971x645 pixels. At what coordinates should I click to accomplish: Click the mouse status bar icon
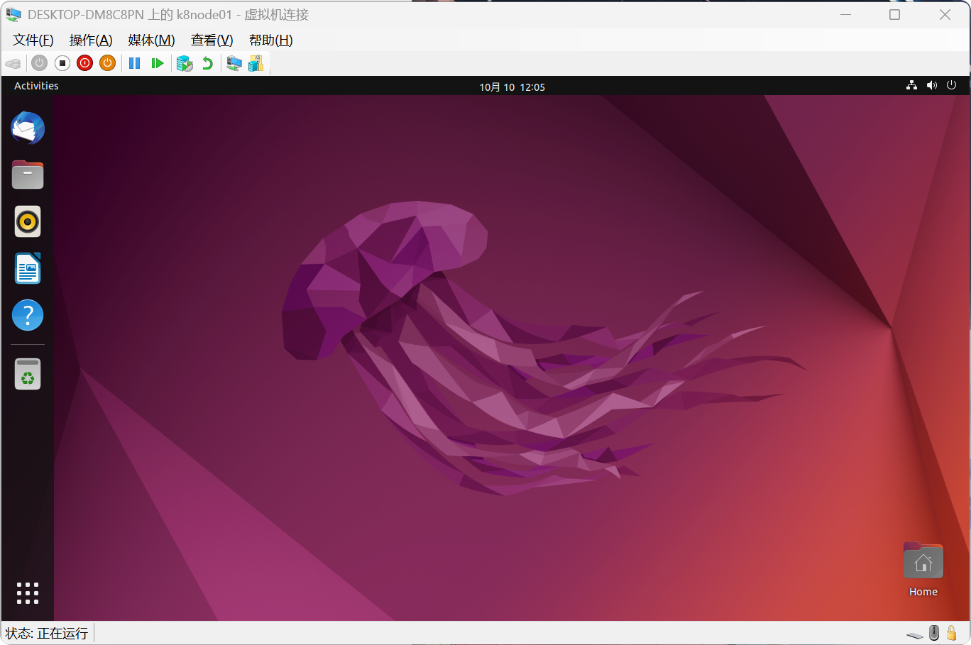934,633
